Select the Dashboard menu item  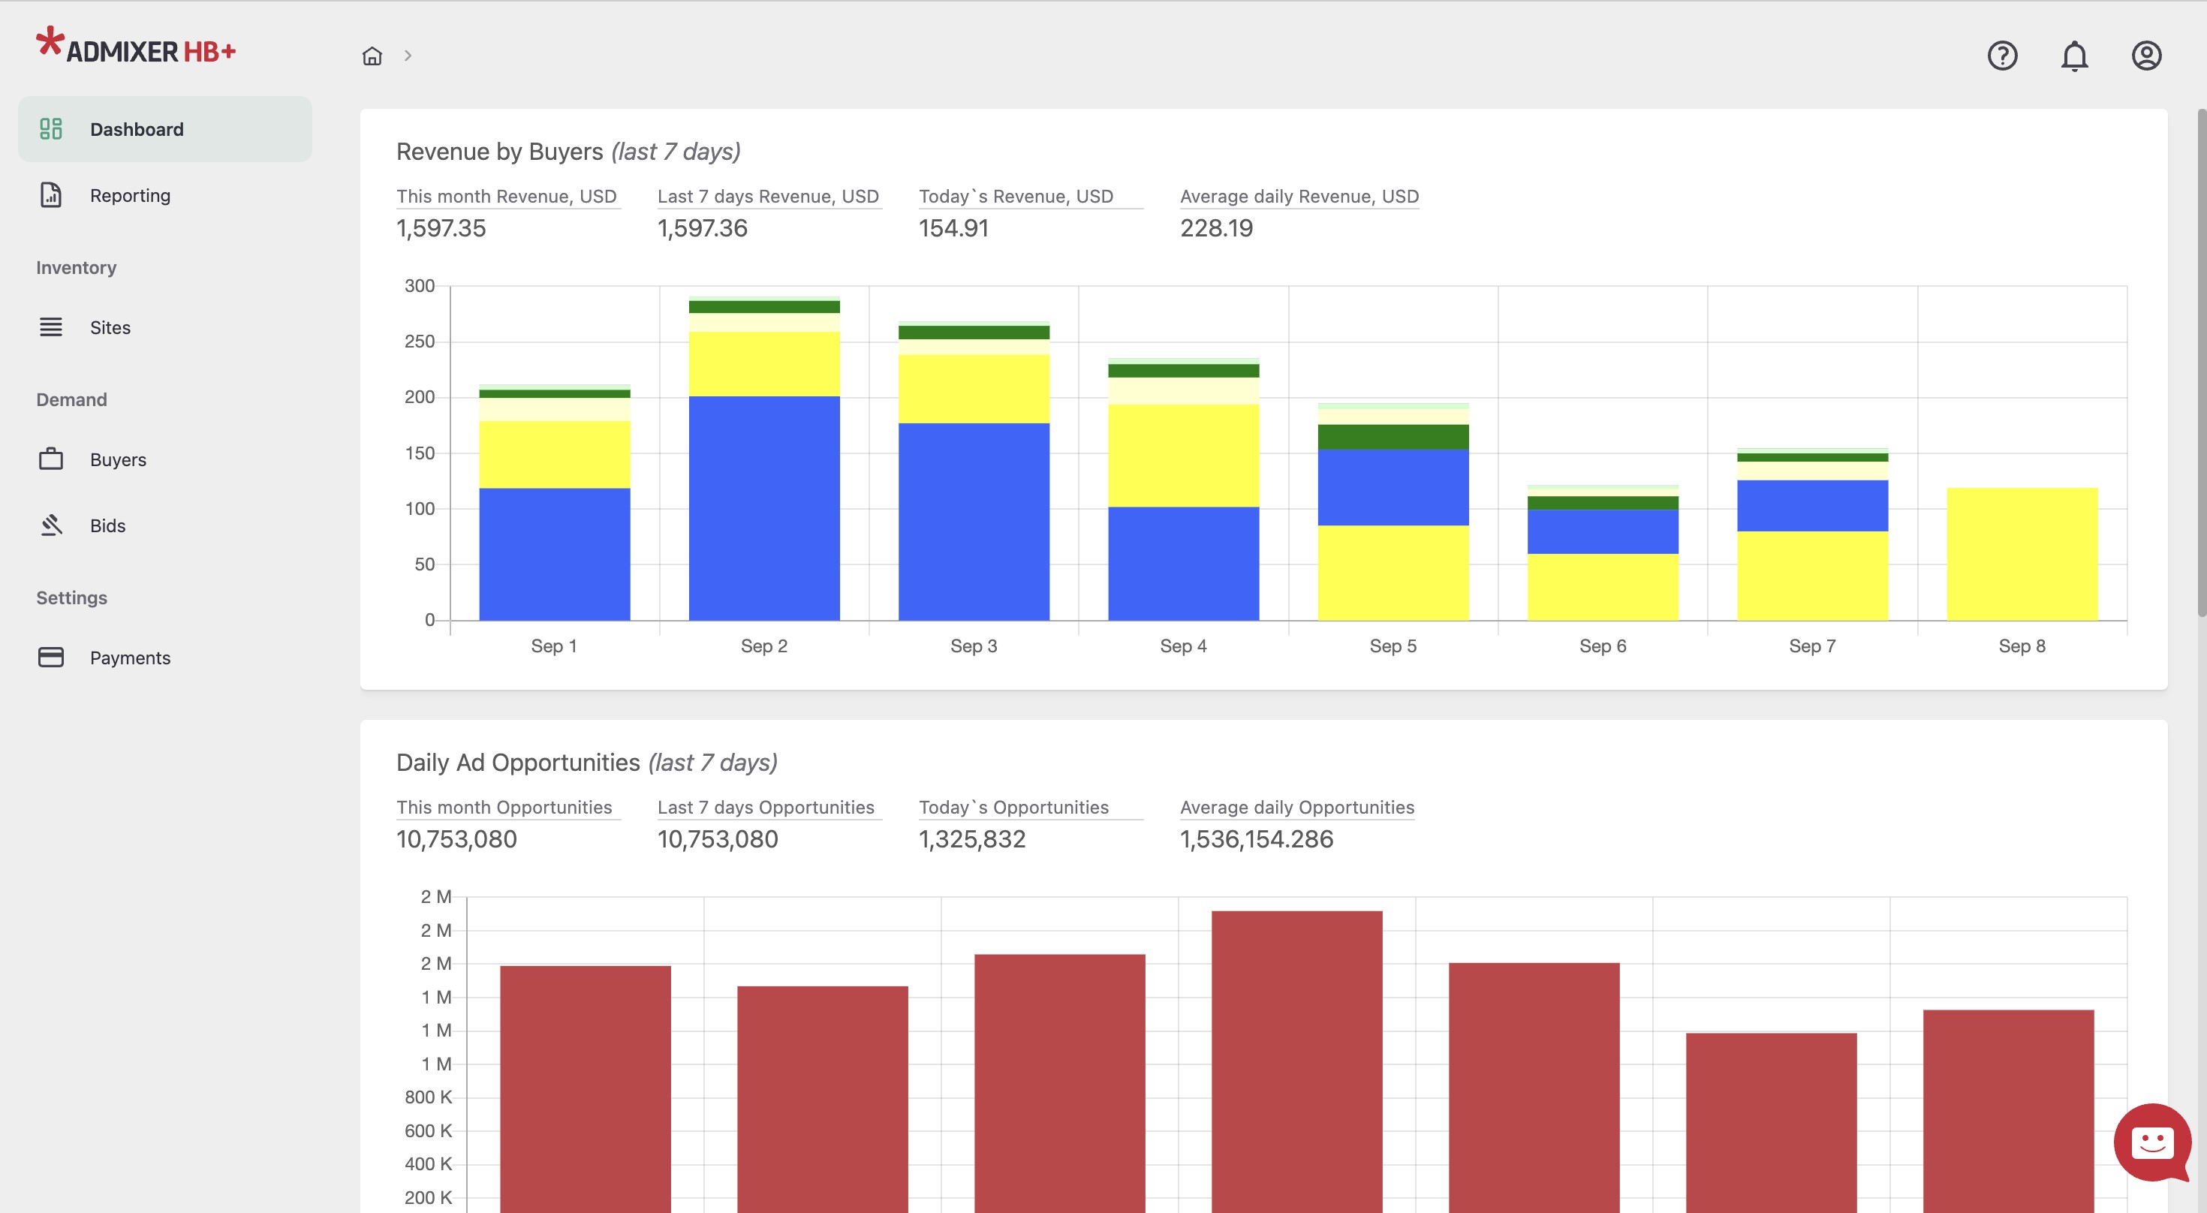[164, 128]
